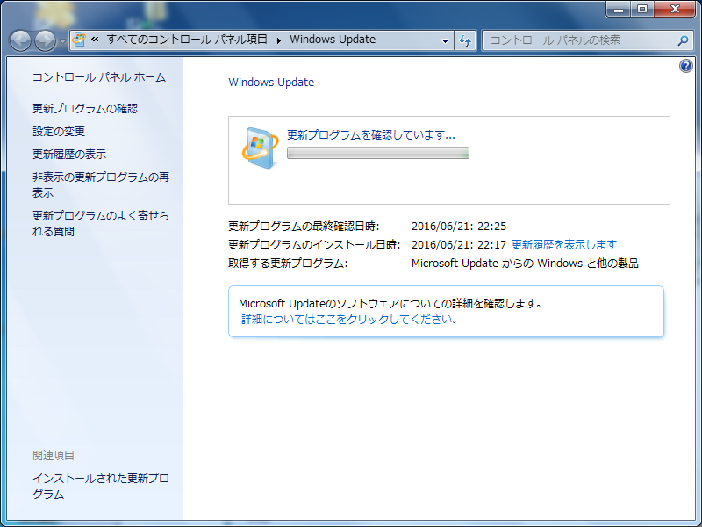Click the 関連項目 section label
The height and width of the screenshot is (527, 702).
click(x=54, y=455)
